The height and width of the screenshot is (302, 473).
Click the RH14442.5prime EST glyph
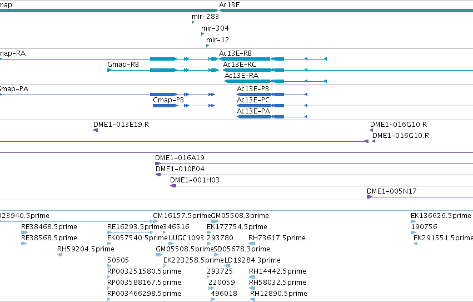click(x=252, y=277)
